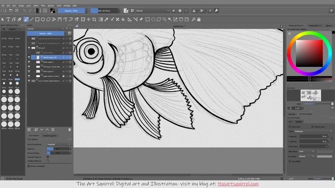Select the Elliptical Selection tool
This screenshot has height=188, width=335.
(153, 19)
